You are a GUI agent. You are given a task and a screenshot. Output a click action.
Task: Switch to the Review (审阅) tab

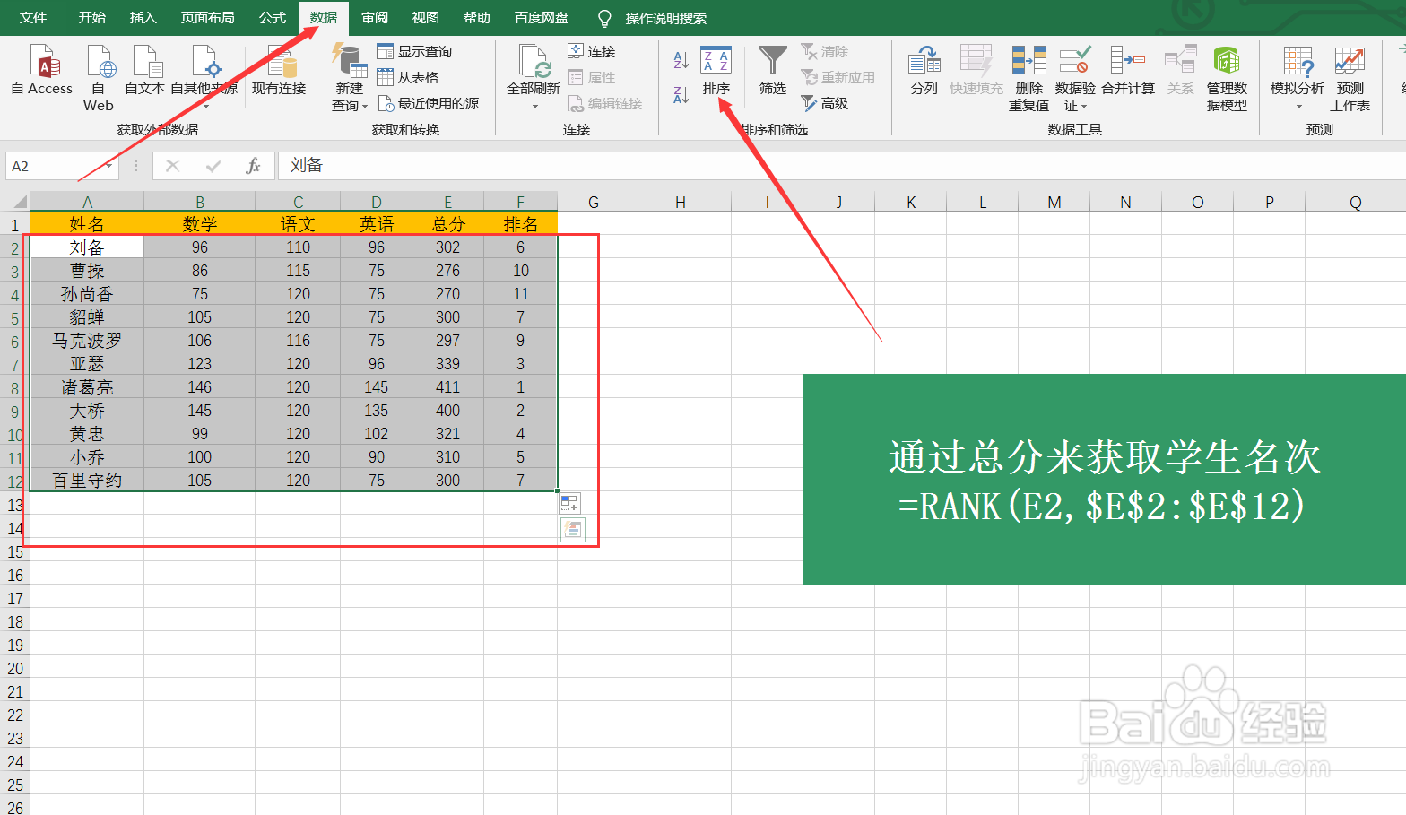tap(375, 18)
